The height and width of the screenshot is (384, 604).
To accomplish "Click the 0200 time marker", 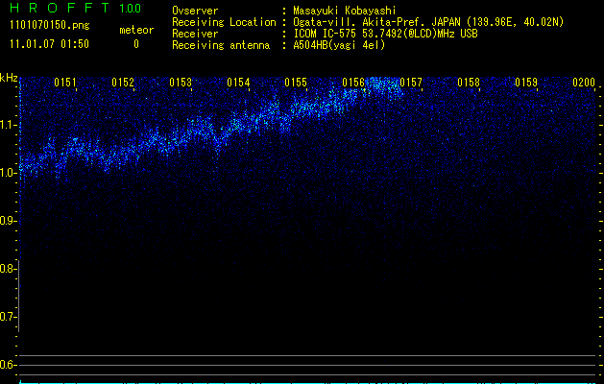I will 584,83.
